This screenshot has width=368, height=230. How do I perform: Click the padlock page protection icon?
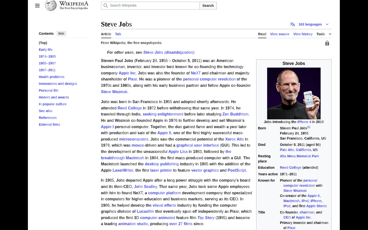click(x=327, y=43)
